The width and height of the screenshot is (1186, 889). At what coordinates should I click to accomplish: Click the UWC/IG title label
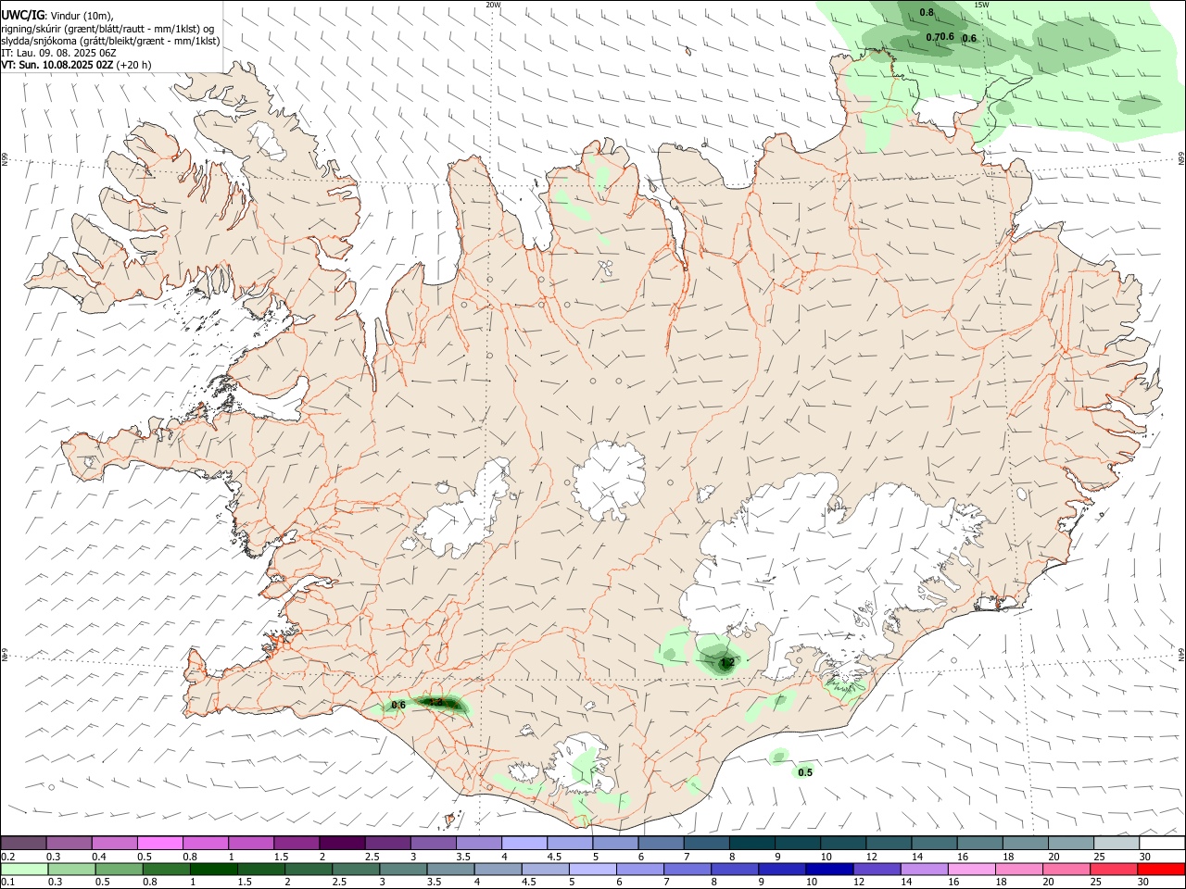point(22,16)
